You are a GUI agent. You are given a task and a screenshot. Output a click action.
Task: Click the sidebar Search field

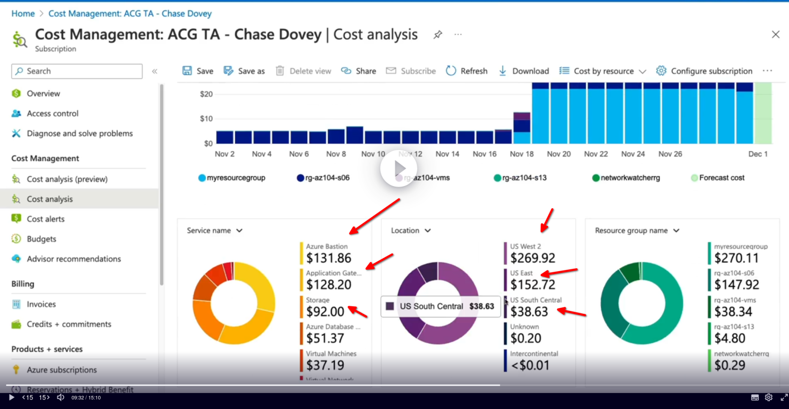tap(77, 71)
